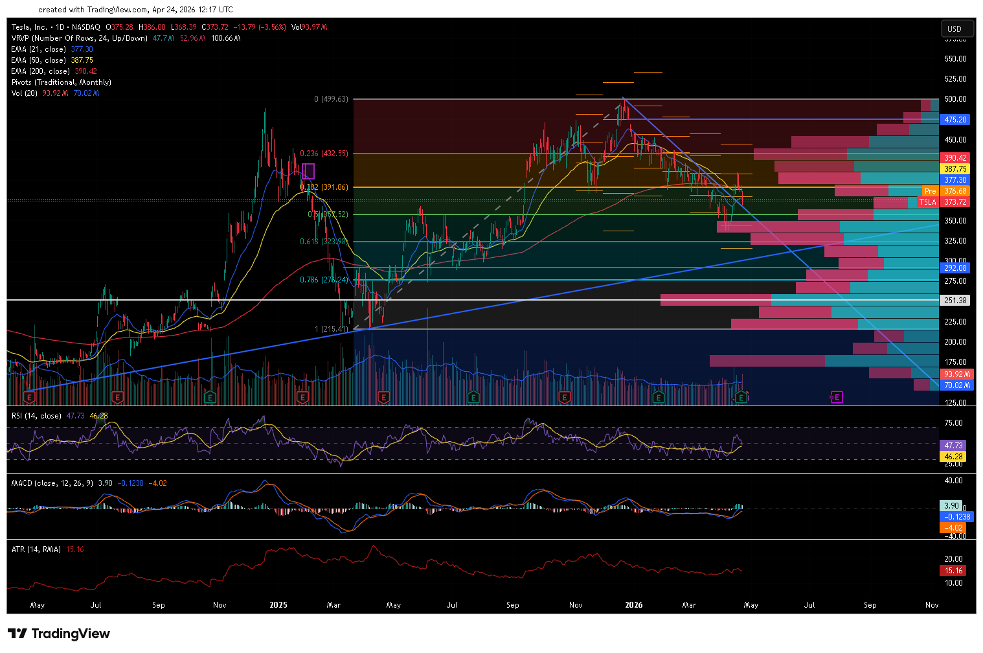
Task: Select the purple rectangle drawing near the 430 level
Action: (x=308, y=171)
